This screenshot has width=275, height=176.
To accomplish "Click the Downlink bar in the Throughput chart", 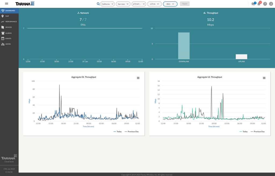I will click(184, 46).
